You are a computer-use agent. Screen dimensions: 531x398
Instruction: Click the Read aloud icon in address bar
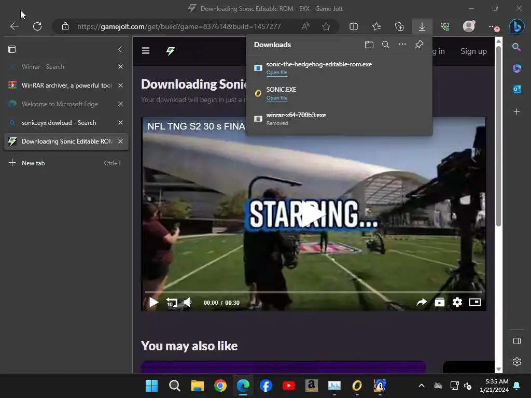305,26
